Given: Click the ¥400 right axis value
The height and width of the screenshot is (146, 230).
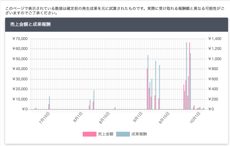Looking at the screenshot, I should (213, 89).
